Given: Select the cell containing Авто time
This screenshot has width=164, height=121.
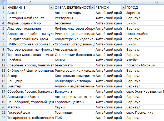Looking at the screenshot, I should tap(30, 13).
